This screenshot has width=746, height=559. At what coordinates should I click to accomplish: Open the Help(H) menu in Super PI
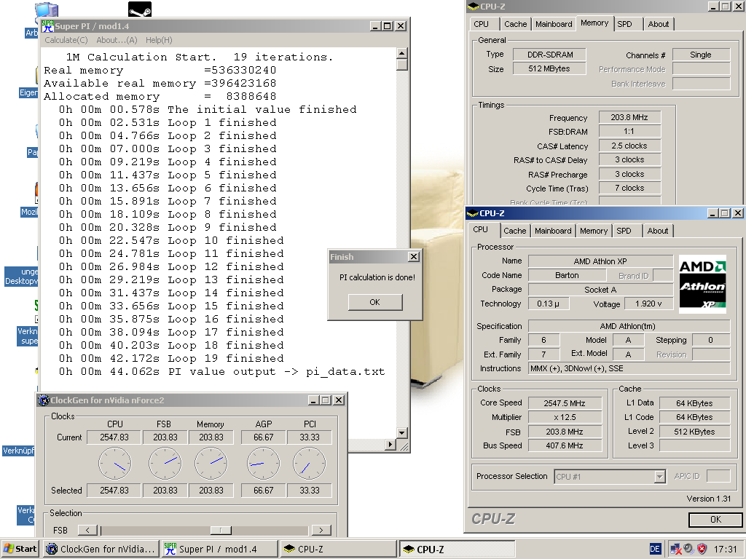[x=159, y=41]
